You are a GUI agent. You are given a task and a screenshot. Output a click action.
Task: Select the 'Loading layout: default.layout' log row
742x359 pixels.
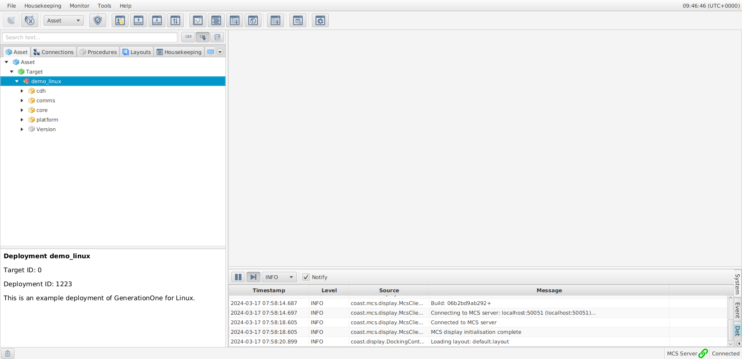478,341
